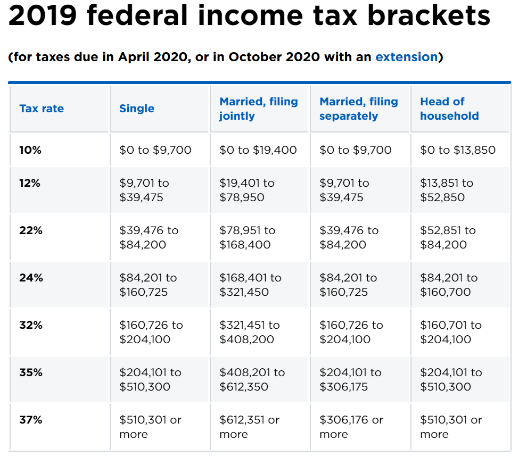Screen dimensions: 519x456
Task: Click the 2019 federal income tax brackets heading
Action: pyautogui.click(x=249, y=16)
